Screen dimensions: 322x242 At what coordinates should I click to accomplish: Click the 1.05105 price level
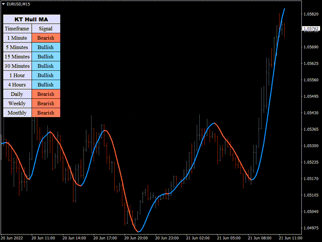click(x=311, y=195)
